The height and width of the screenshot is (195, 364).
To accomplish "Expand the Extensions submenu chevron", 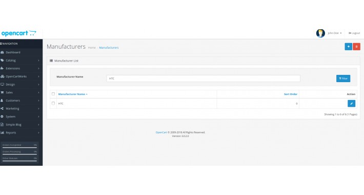I will 38,69.
